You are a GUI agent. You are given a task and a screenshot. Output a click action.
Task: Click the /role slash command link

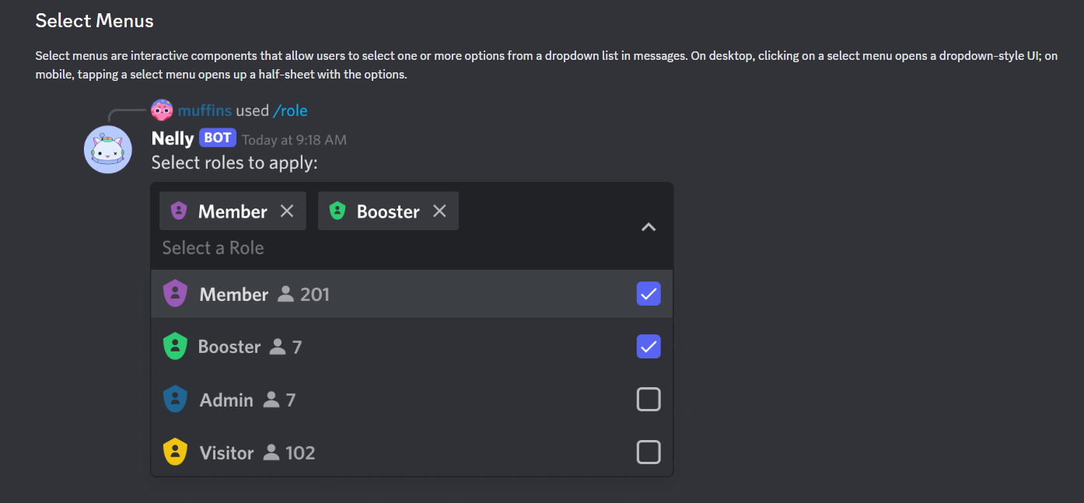click(x=291, y=110)
